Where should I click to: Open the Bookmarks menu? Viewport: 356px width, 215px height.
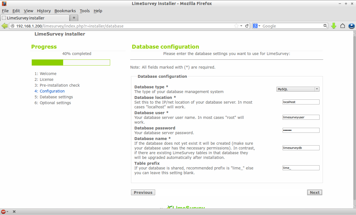pos(65,11)
